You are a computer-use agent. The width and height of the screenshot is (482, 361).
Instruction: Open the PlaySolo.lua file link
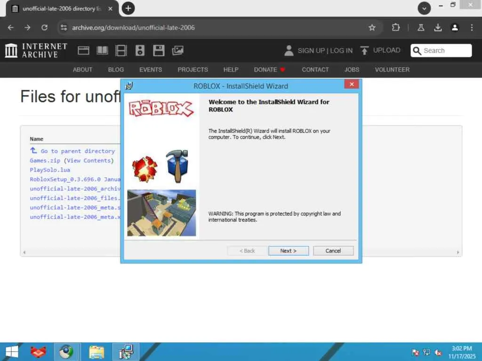point(50,170)
